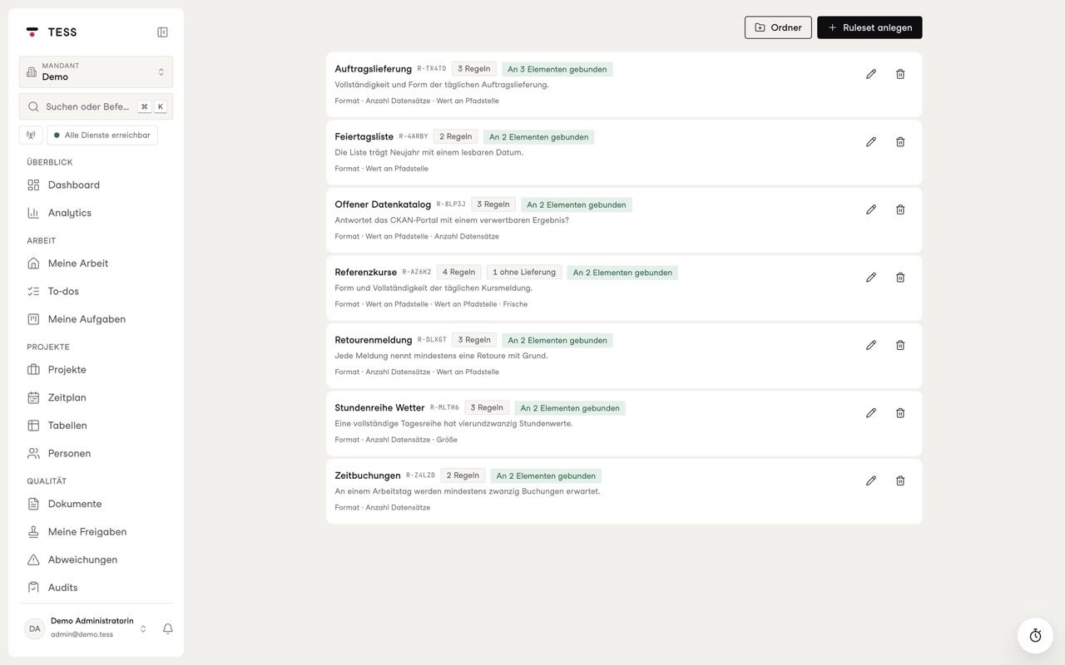The image size is (1065, 665).
Task: Open Meine Freigaben
Action: pyautogui.click(x=96, y=532)
